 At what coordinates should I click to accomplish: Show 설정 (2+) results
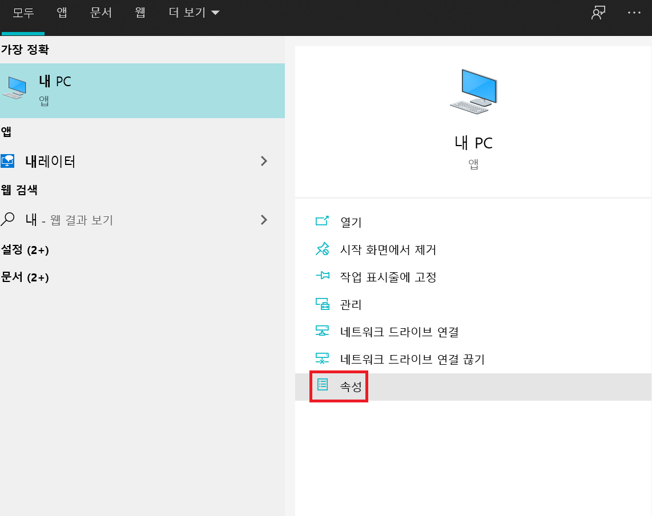tap(25, 250)
